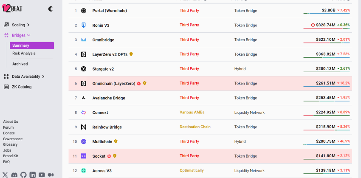Open the GitHub social icon
The height and width of the screenshot is (178, 361).
click(23, 175)
